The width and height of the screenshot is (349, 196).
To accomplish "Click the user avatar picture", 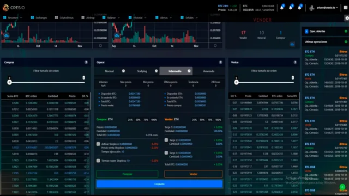I will (311, 8).
